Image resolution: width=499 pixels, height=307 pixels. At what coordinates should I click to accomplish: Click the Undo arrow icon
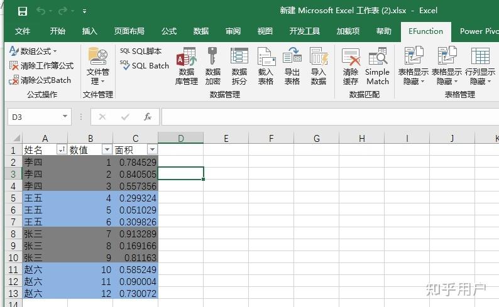tap(40, 11)
